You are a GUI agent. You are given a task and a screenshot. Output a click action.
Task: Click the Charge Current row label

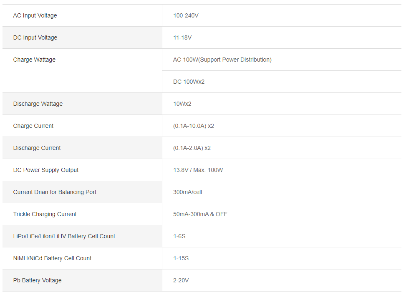(33, 126)
